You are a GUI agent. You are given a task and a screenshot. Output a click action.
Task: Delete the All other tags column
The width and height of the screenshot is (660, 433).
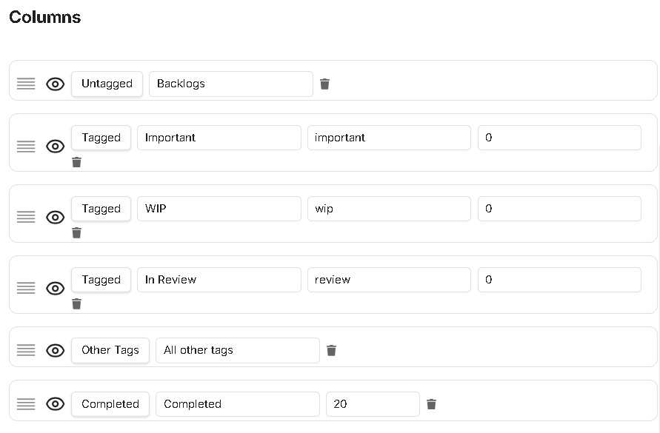tap(332, 350)
